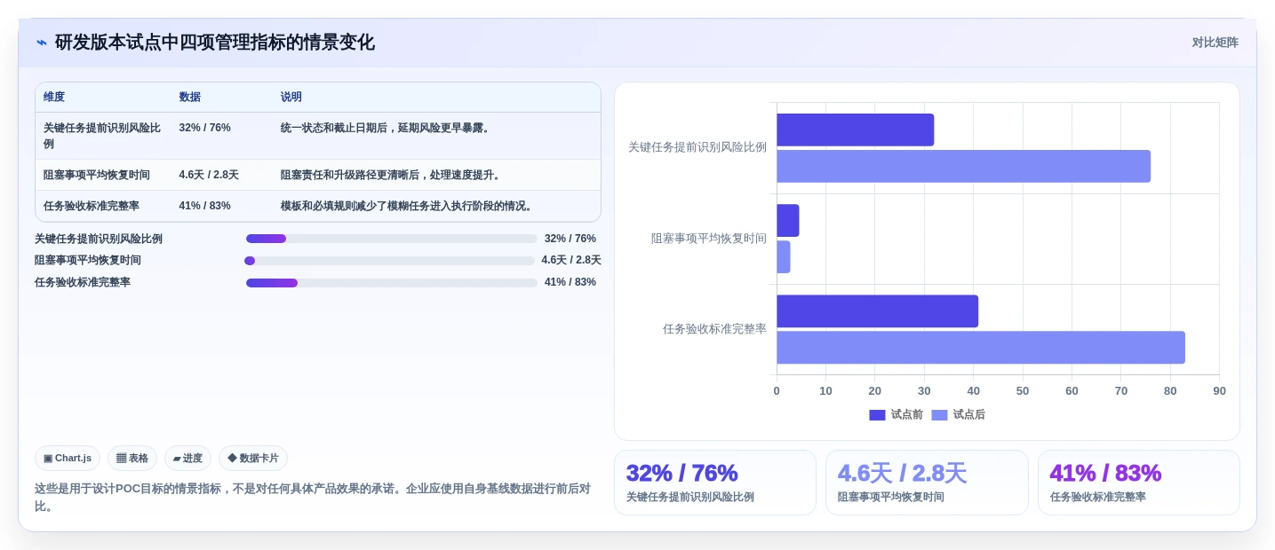
Task: Click table cell 关键任务提前识别风险比例
Action: pos(102,136)
